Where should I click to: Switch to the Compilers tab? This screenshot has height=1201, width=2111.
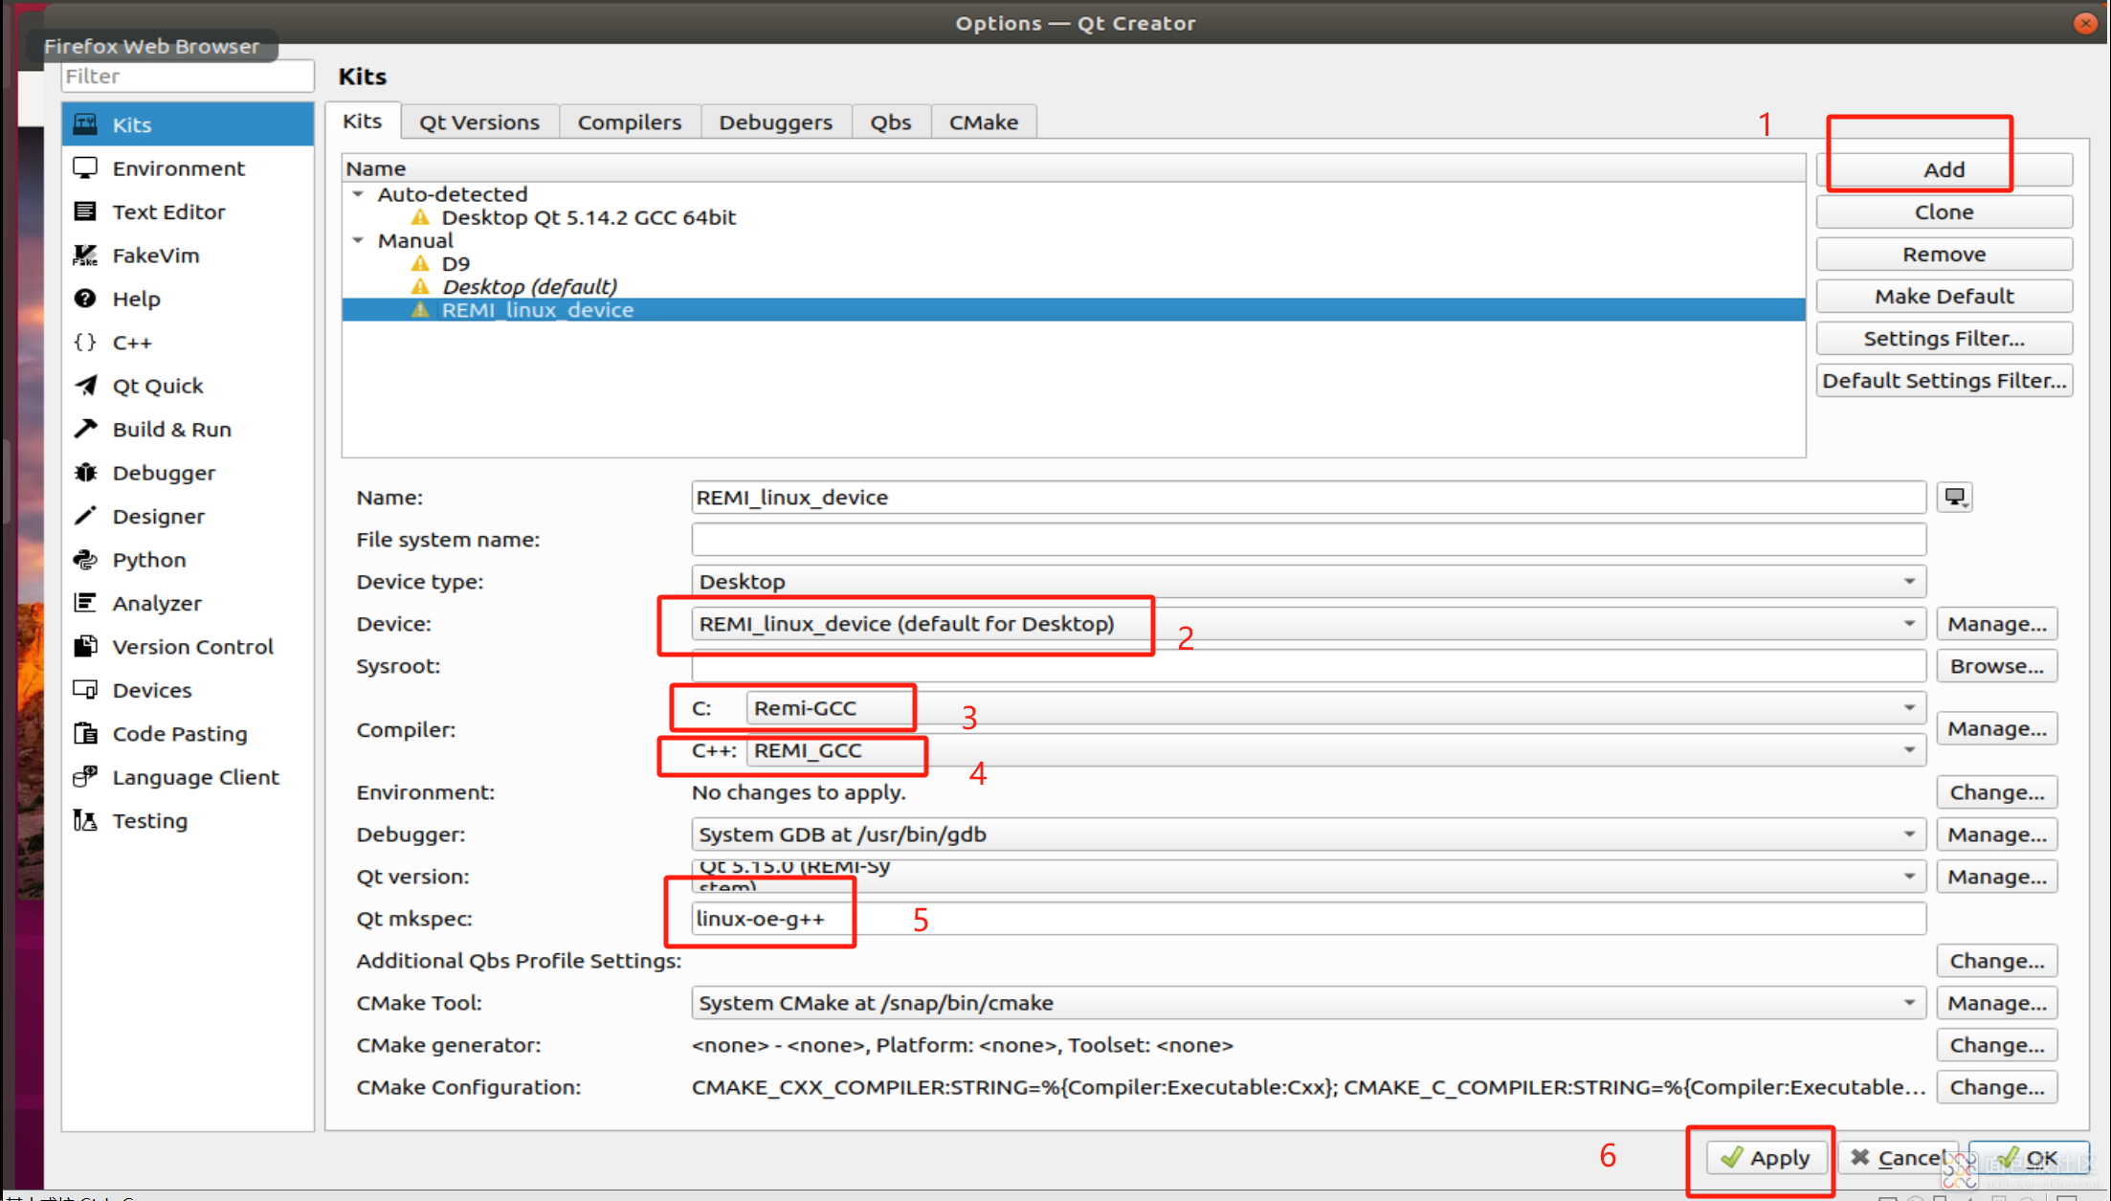(x=630, y=122)
